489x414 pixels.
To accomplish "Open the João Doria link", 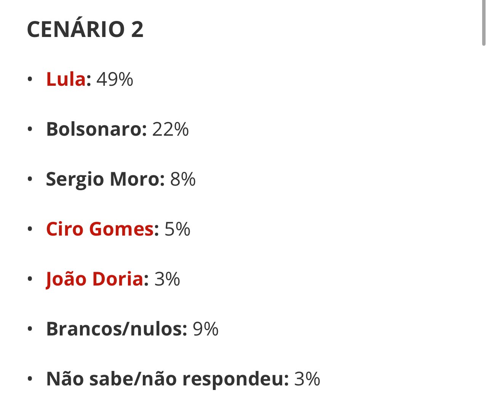I will click(x=94, y=279).
